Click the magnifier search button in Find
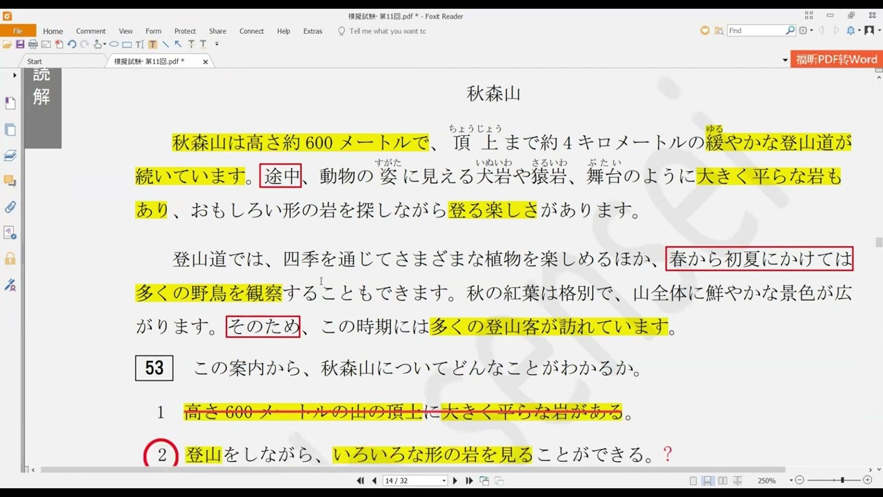This screenshot has width=883, height=497. click(x=791, y=30)
